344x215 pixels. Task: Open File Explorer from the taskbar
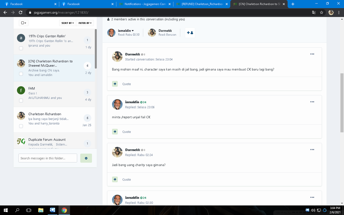coord(41,210)
